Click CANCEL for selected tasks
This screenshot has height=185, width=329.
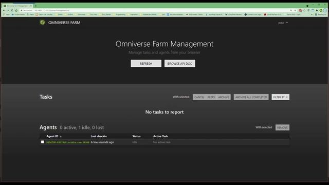click(x=199, y=97)
